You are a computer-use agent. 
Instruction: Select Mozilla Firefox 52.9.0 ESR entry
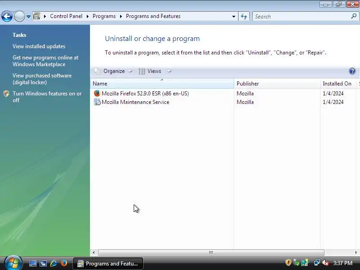[x=145, y=94]
